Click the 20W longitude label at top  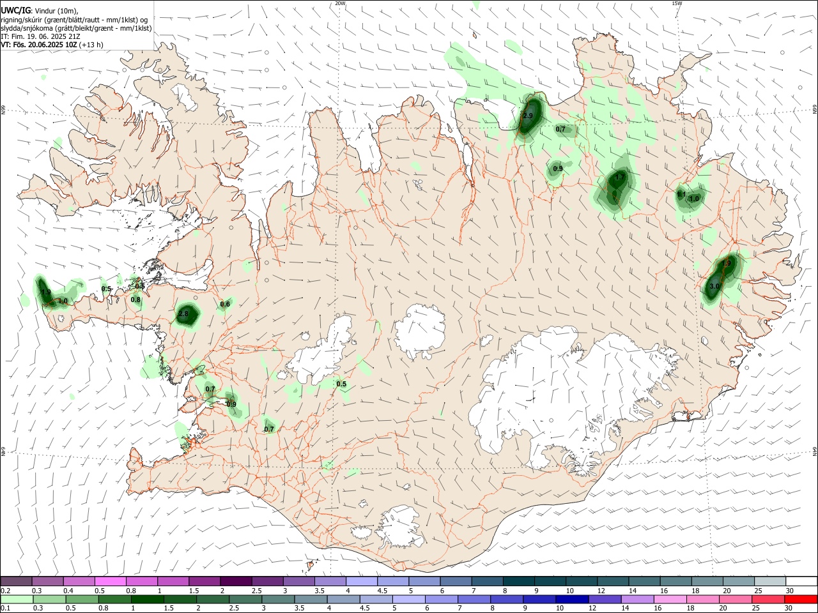pyautogui.click(x=341, y=3)
